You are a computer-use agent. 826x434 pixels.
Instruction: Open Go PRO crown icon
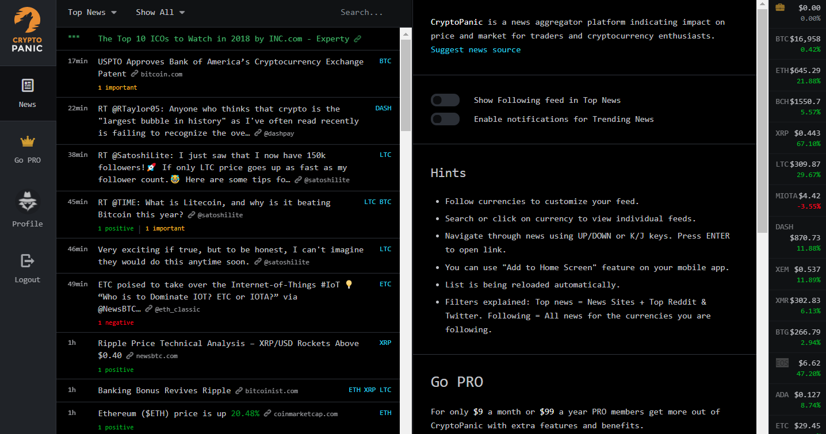(x=28, y=141)
